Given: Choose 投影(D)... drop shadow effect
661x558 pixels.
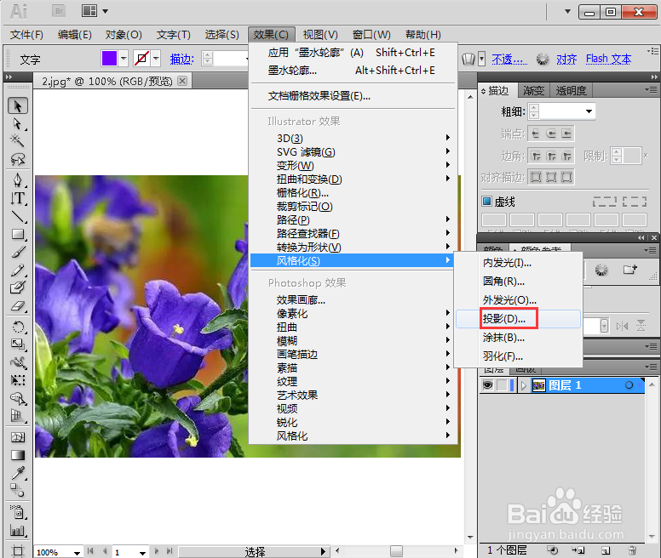Looking at the screenshot, I should pyautogui.click(x=518, y=319).
